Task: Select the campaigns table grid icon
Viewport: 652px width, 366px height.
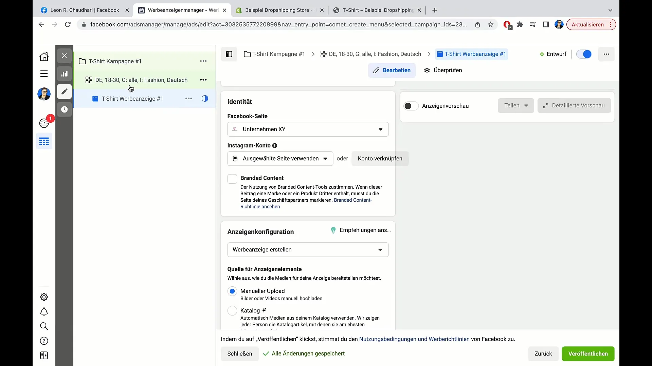Action: point(44,141)
